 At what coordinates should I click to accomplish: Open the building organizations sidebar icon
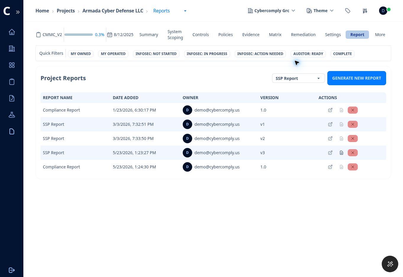tap(12, 49)
